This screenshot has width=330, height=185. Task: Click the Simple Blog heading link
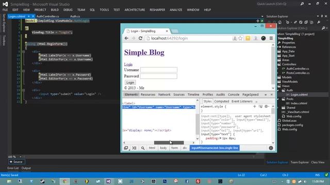point(144,52)
